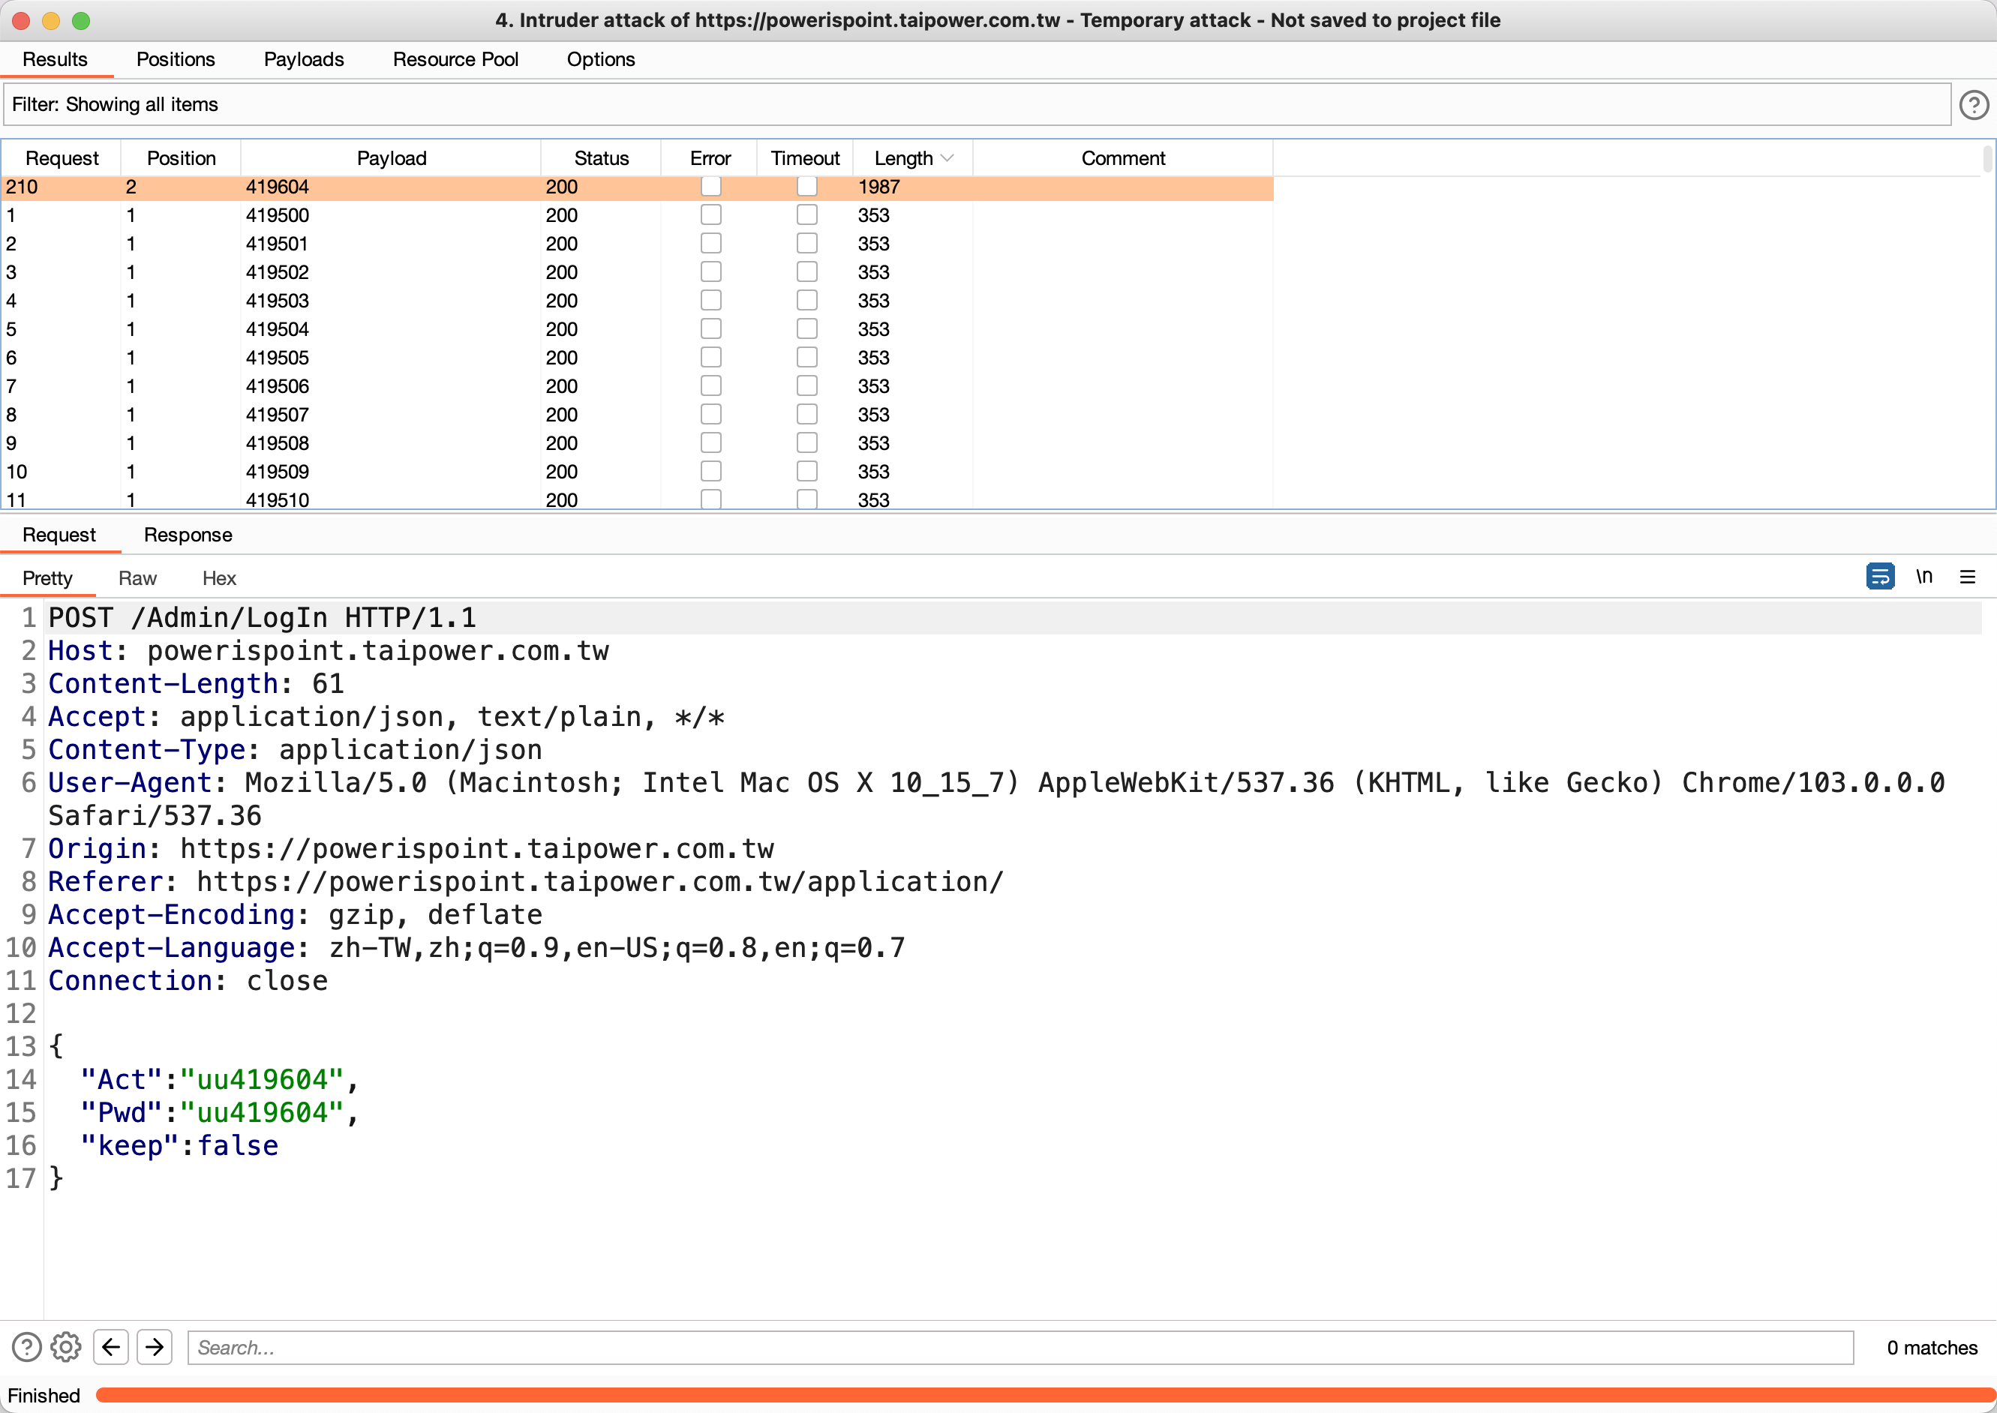Switch to the Positions tab
The image size is (1997, 1413).
click(176, 59)
